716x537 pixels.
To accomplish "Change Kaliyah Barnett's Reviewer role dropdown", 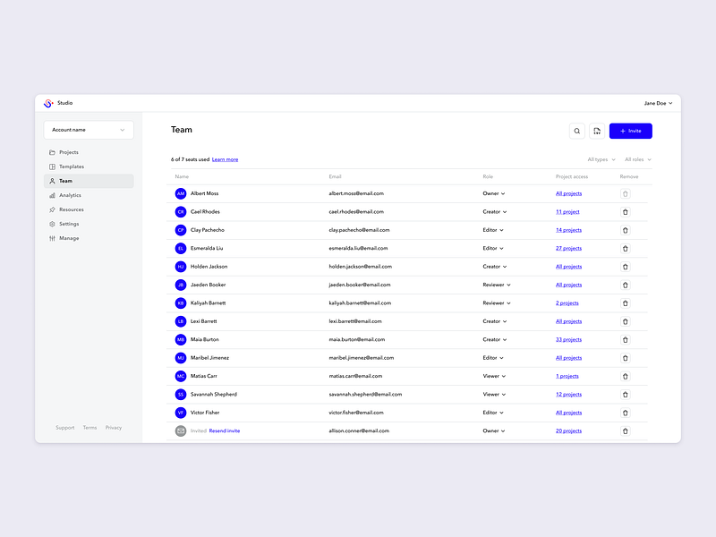I will [x=497, y=303].
